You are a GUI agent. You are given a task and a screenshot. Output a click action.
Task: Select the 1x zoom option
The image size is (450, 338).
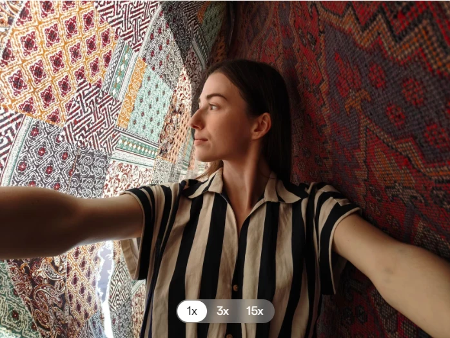(192, 311)
